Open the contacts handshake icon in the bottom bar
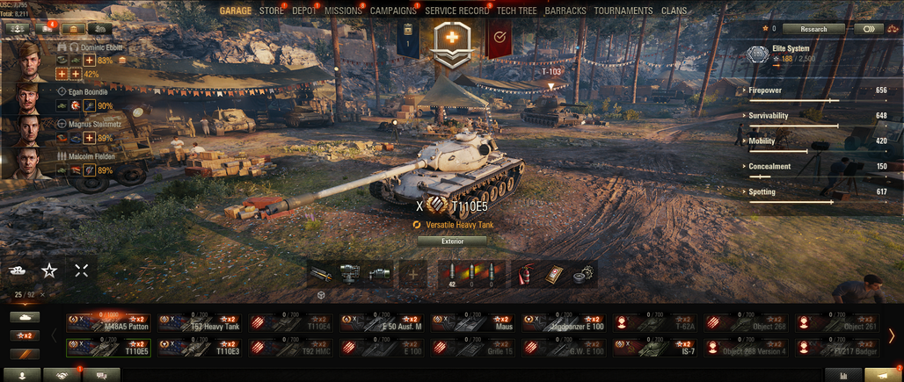Viewport: 904px width, 382px height. (62, 375)
